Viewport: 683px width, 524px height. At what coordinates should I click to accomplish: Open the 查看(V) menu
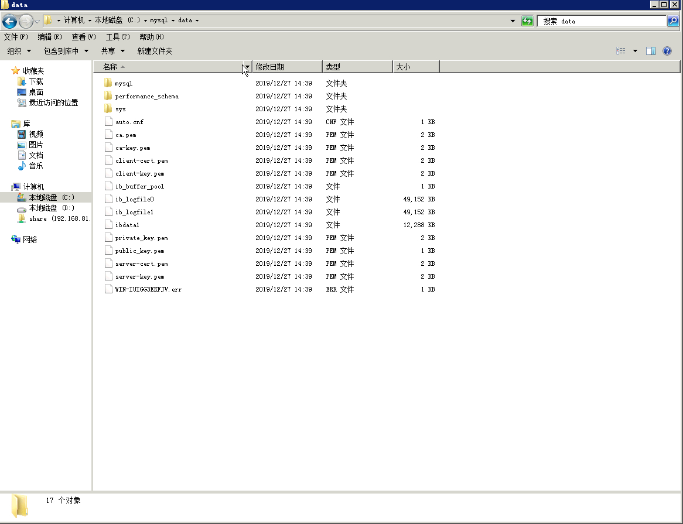pyautogui.click(x=84, y=37)
